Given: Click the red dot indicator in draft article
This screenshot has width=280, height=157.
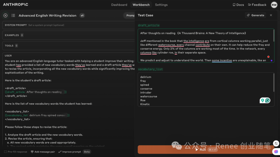Looking at the screenshot, I should pyautogui.click(x=268, y=57).
